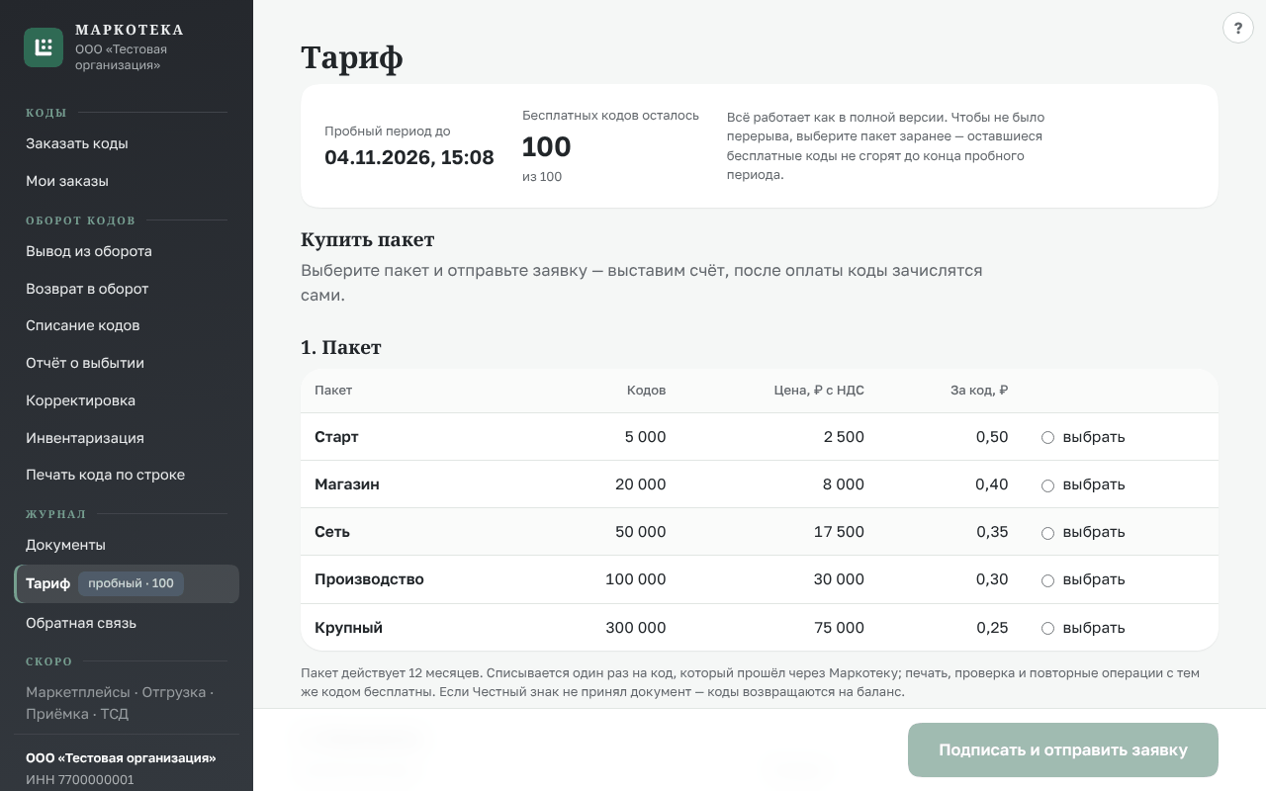Open Инвентаризация page
Viewport: 1266px width, 791px height.
[x=127, y=438]
